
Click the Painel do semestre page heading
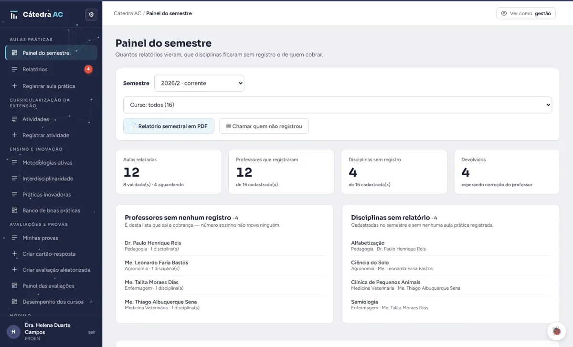pos(163,43)
